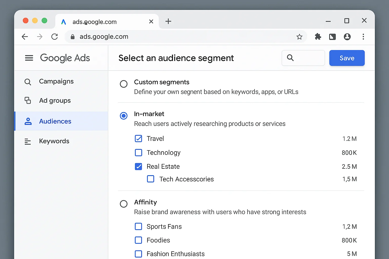The image size is (389, 259).
Task: Open the browser three-dot menu
Action: click(363, 37)
